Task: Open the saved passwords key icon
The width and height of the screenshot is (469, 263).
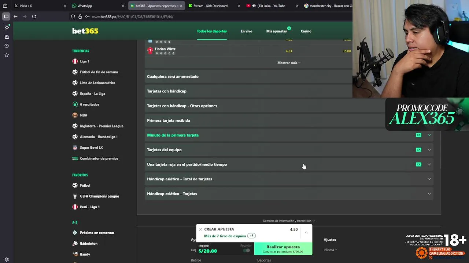Action: tap(87, 16)
